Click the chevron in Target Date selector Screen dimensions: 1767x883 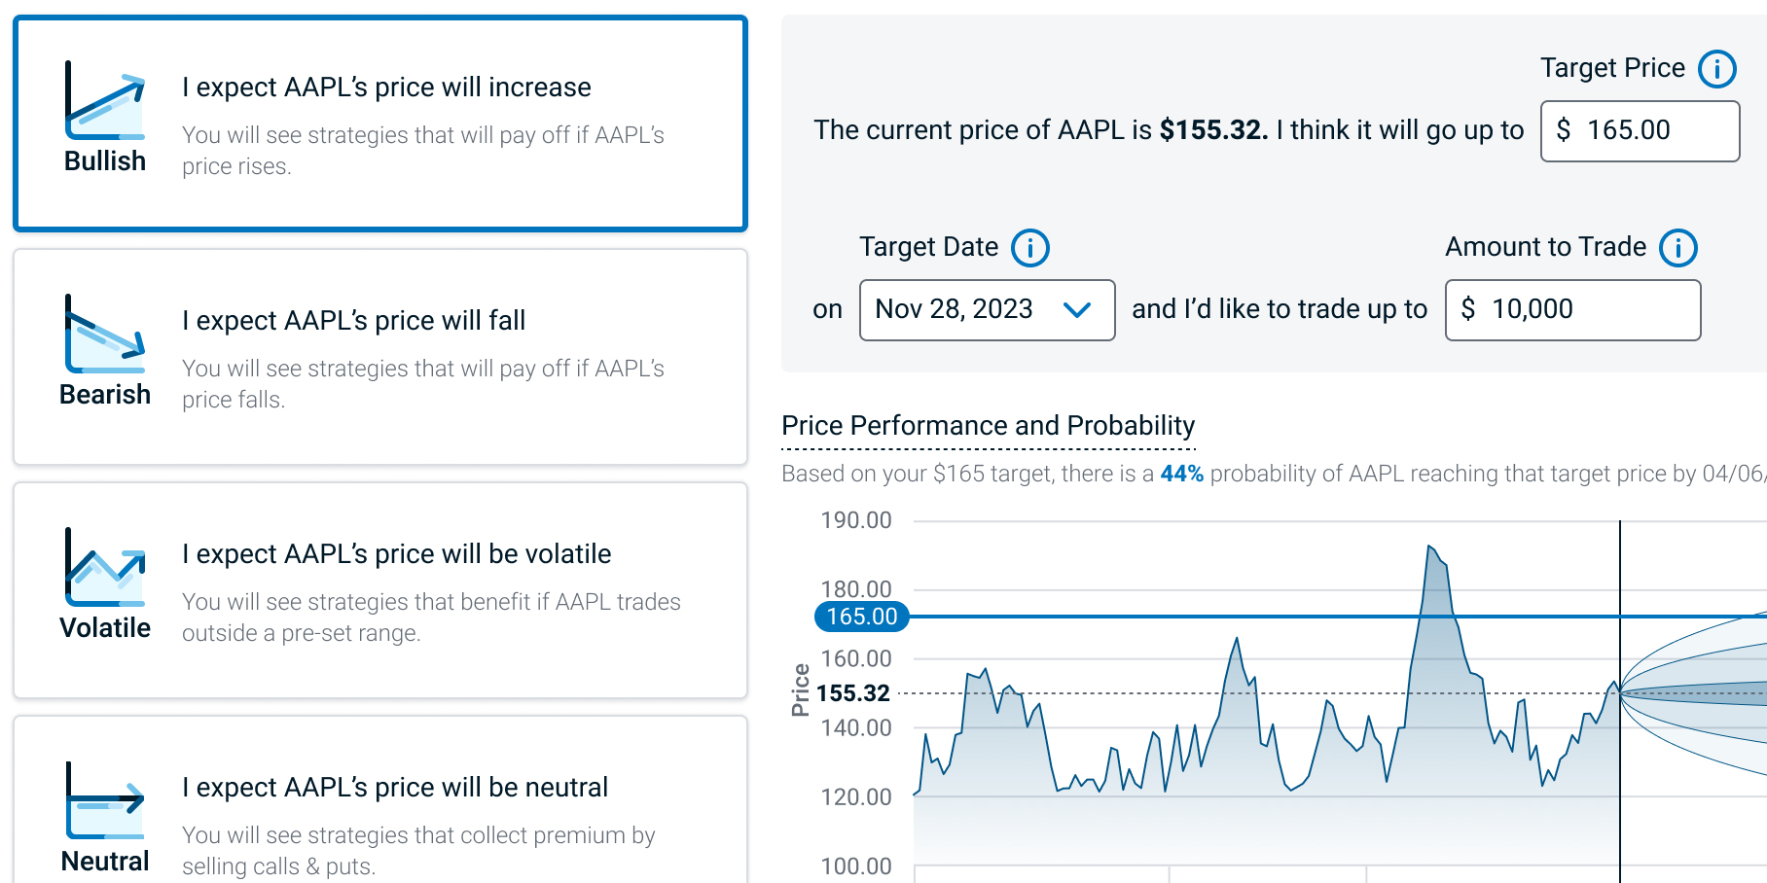pos(1076,310)
